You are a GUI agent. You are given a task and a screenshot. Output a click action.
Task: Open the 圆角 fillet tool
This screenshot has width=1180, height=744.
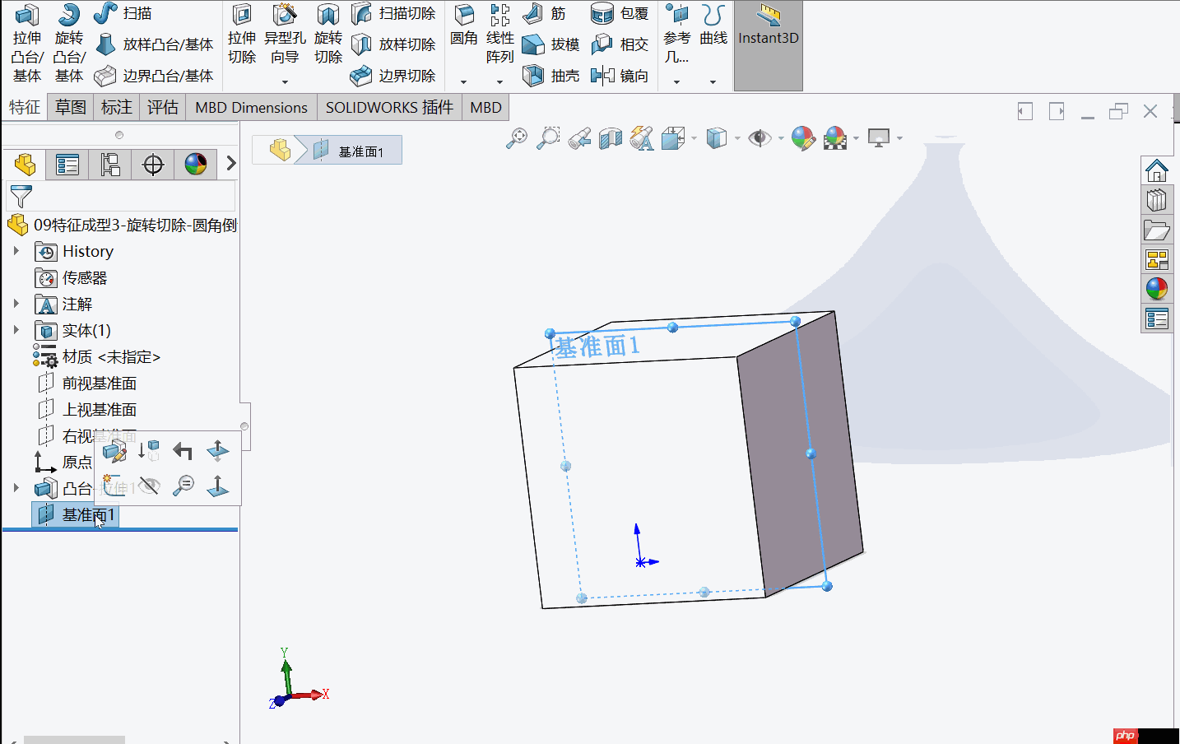[x=463, y=25]
